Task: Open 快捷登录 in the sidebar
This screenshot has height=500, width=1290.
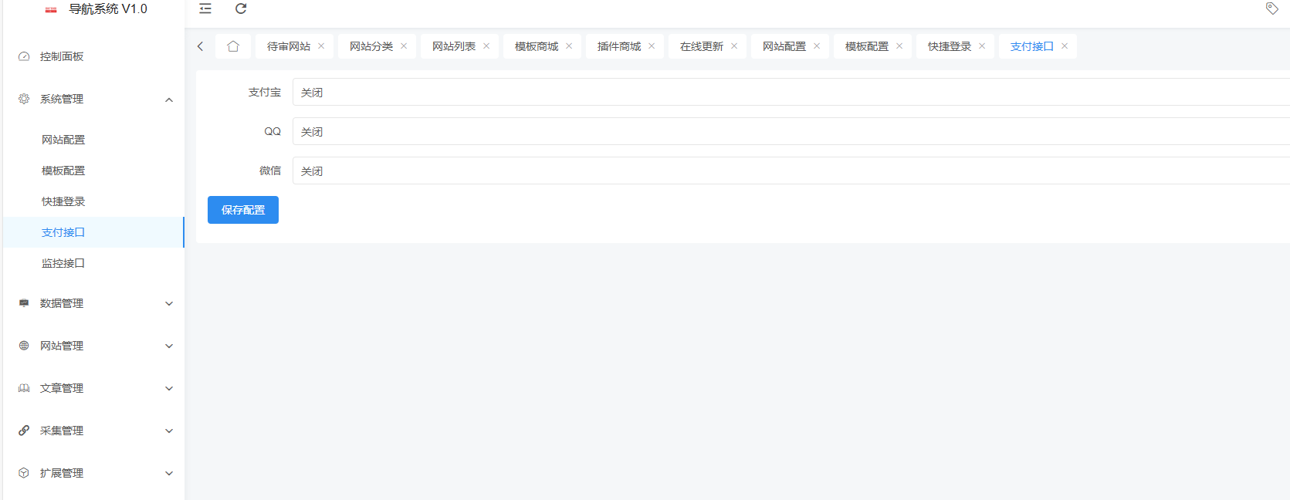Action: point(93,201)
